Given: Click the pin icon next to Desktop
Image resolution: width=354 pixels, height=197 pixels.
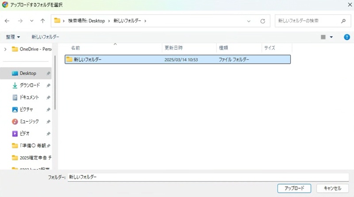Looking at the screenshot, I should click(48, 73).
